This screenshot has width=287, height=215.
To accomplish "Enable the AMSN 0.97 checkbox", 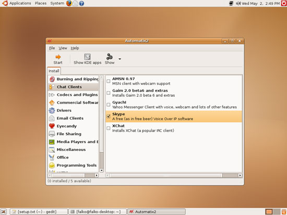I will point(109,81).
